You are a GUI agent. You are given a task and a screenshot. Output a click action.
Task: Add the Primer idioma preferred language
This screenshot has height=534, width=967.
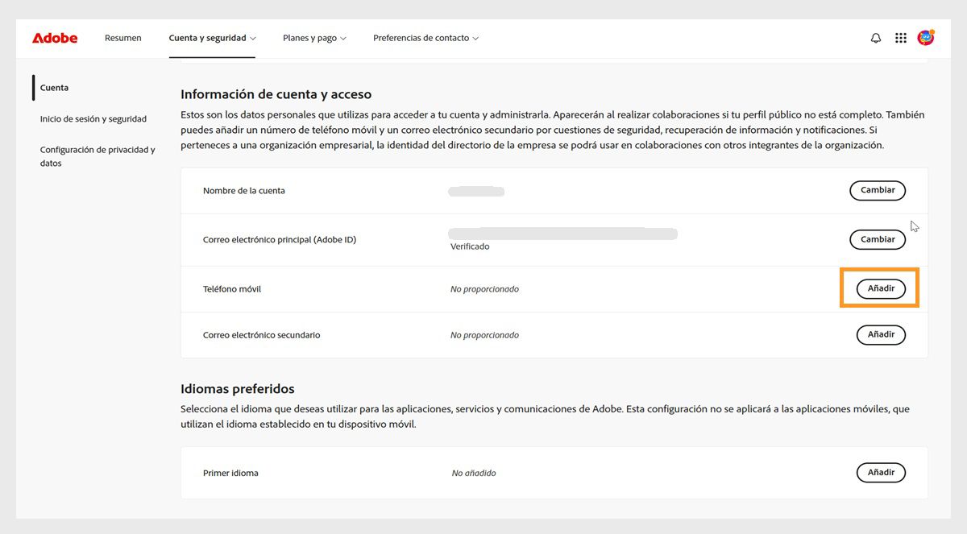(x=881, y=472)
